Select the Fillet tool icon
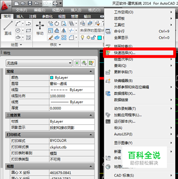 pyautogui.click(x=71, y=37)
